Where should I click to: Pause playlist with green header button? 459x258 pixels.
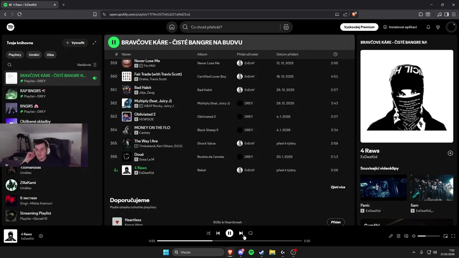tap(114, 42)
